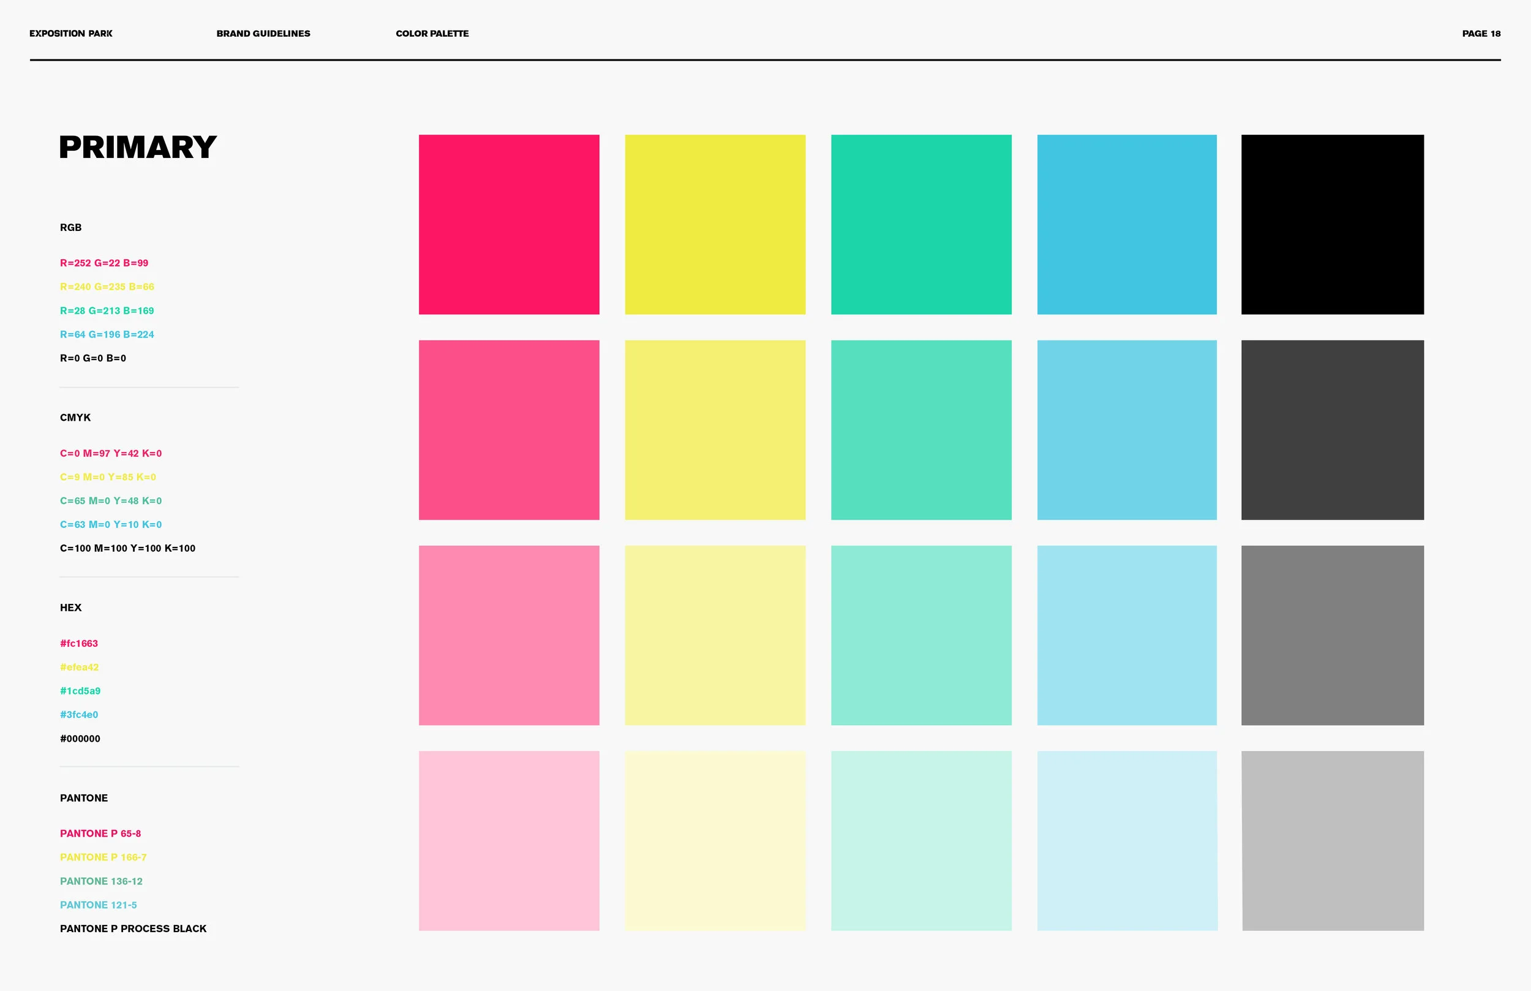Viewport: 1531px width, 991px height.
Task: Select the bright pink swatch in top row
Action: 508,224
